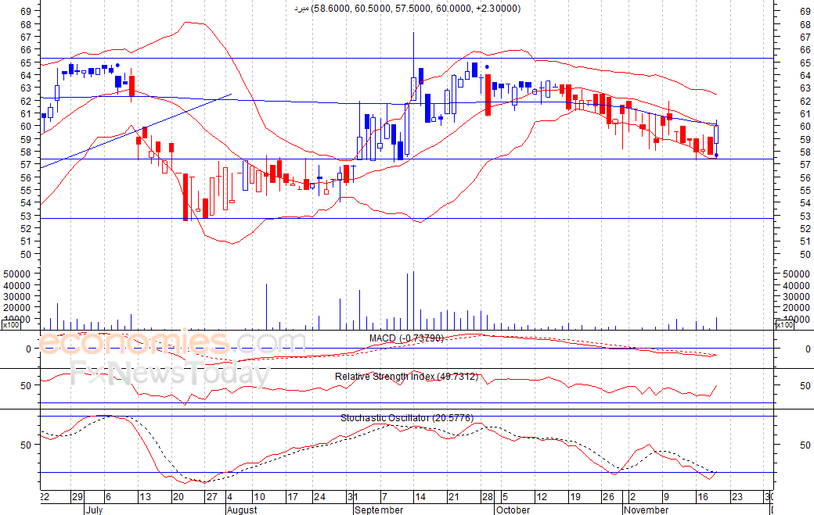Click the date label 17 on the time axis

(x=293, y=497)
